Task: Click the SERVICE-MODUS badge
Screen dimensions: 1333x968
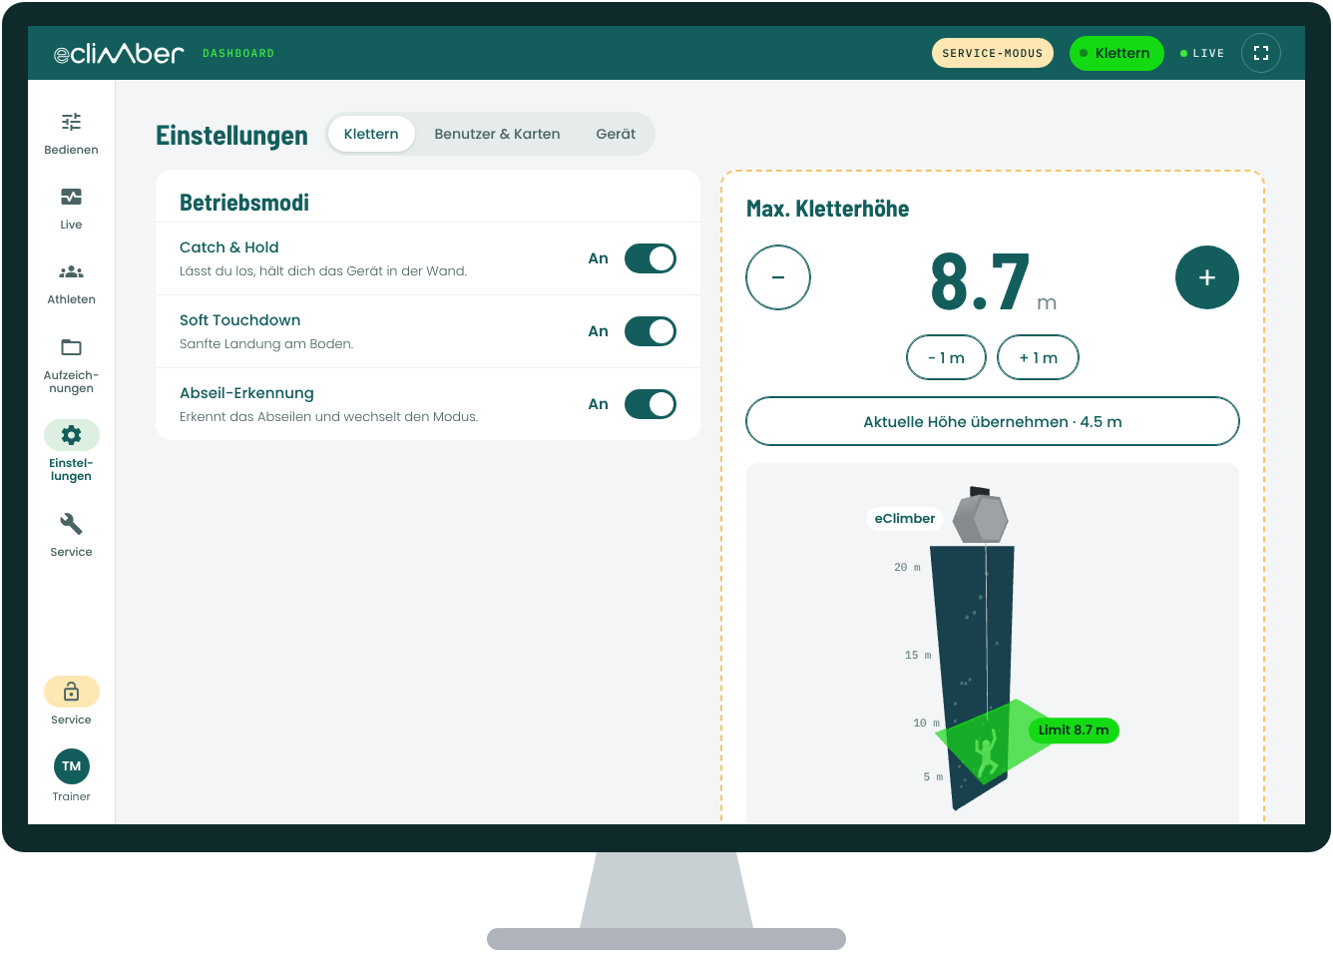Action: coord(993,53)
